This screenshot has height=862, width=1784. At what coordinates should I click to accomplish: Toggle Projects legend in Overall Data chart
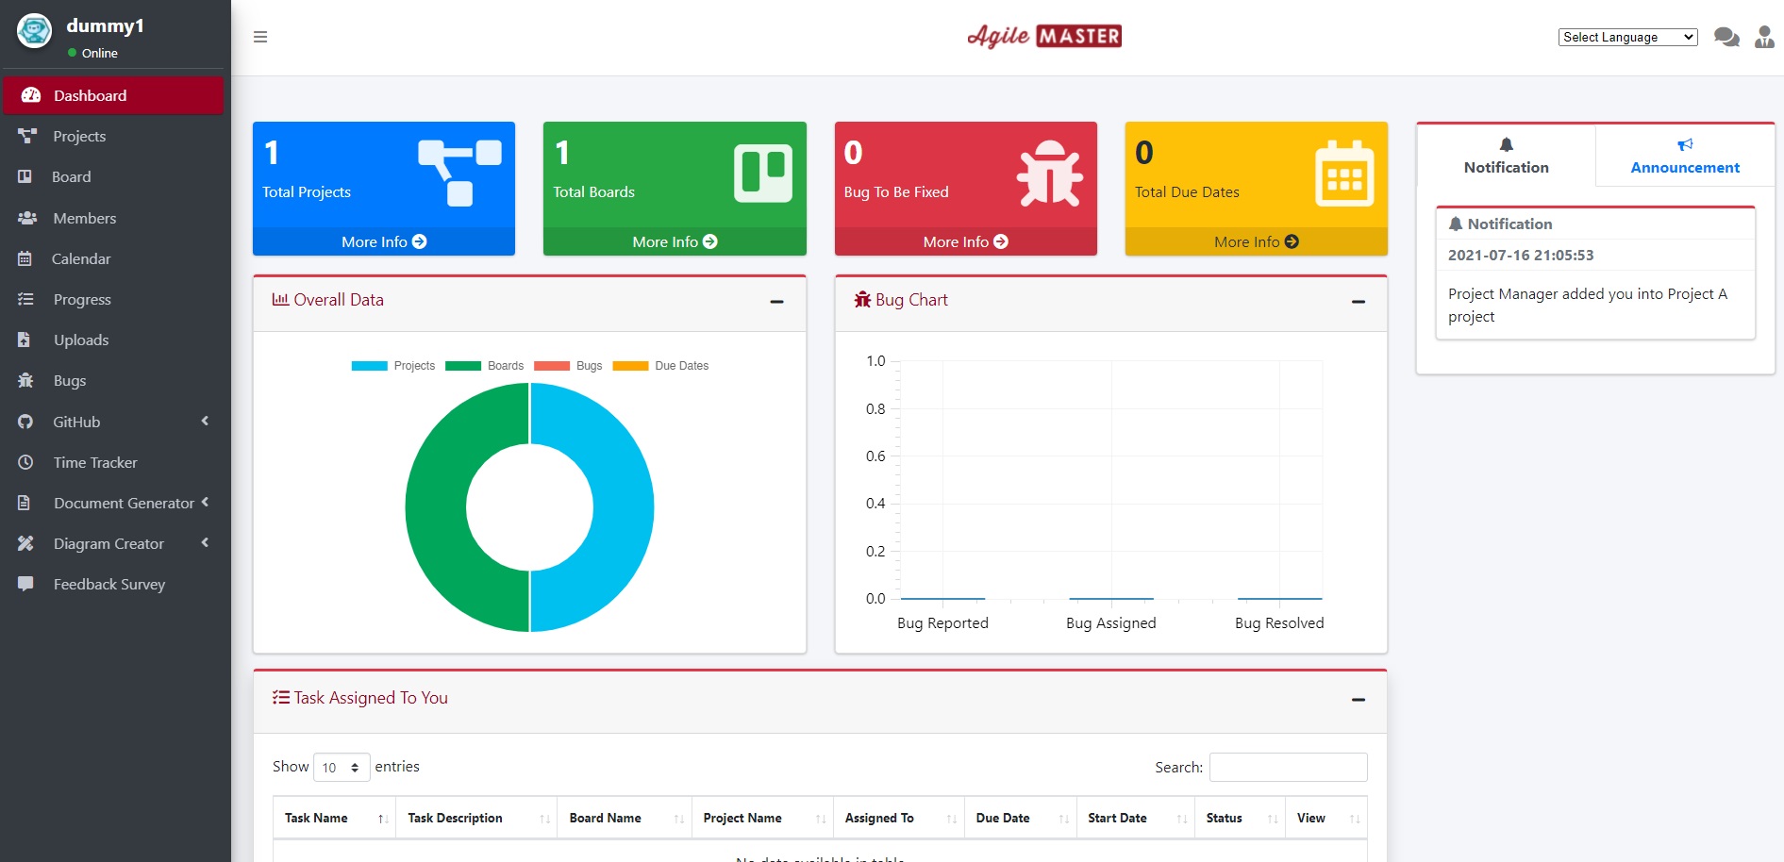coord(392,366)
